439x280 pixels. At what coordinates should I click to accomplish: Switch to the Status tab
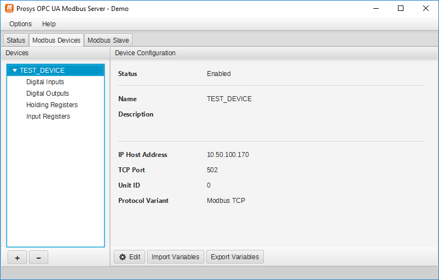pyautogui.click(x=16, y=40)
